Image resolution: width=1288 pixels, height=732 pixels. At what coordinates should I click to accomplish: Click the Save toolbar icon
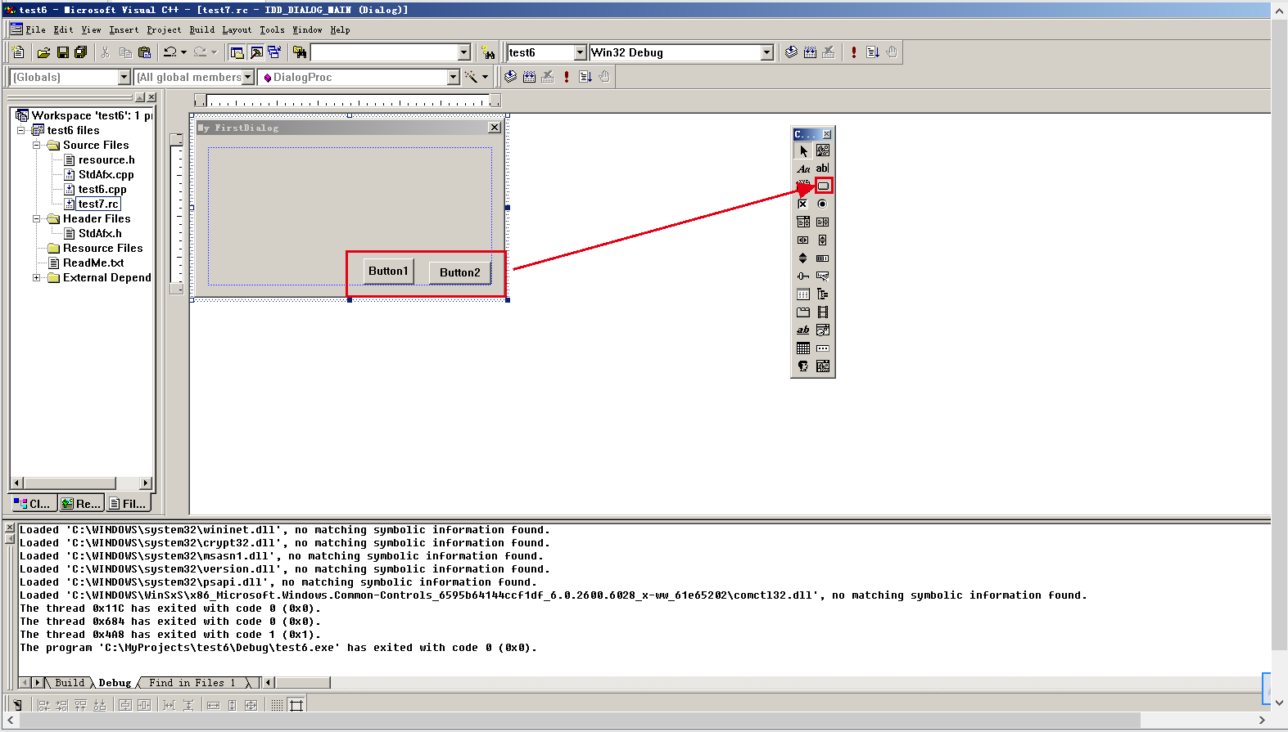tap(62, 52)
